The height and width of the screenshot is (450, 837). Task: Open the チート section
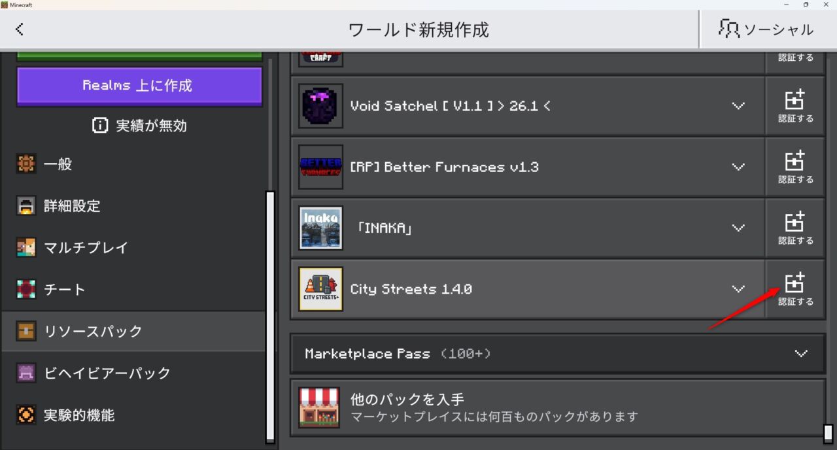tap(133, 290)
